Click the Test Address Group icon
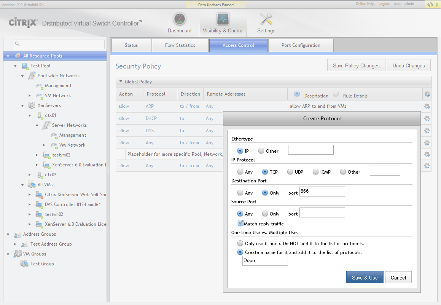441x305 pixels. 24,244
